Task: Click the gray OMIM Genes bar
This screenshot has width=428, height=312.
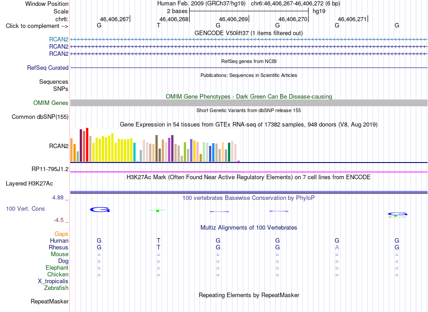Action: click(249, 103)
